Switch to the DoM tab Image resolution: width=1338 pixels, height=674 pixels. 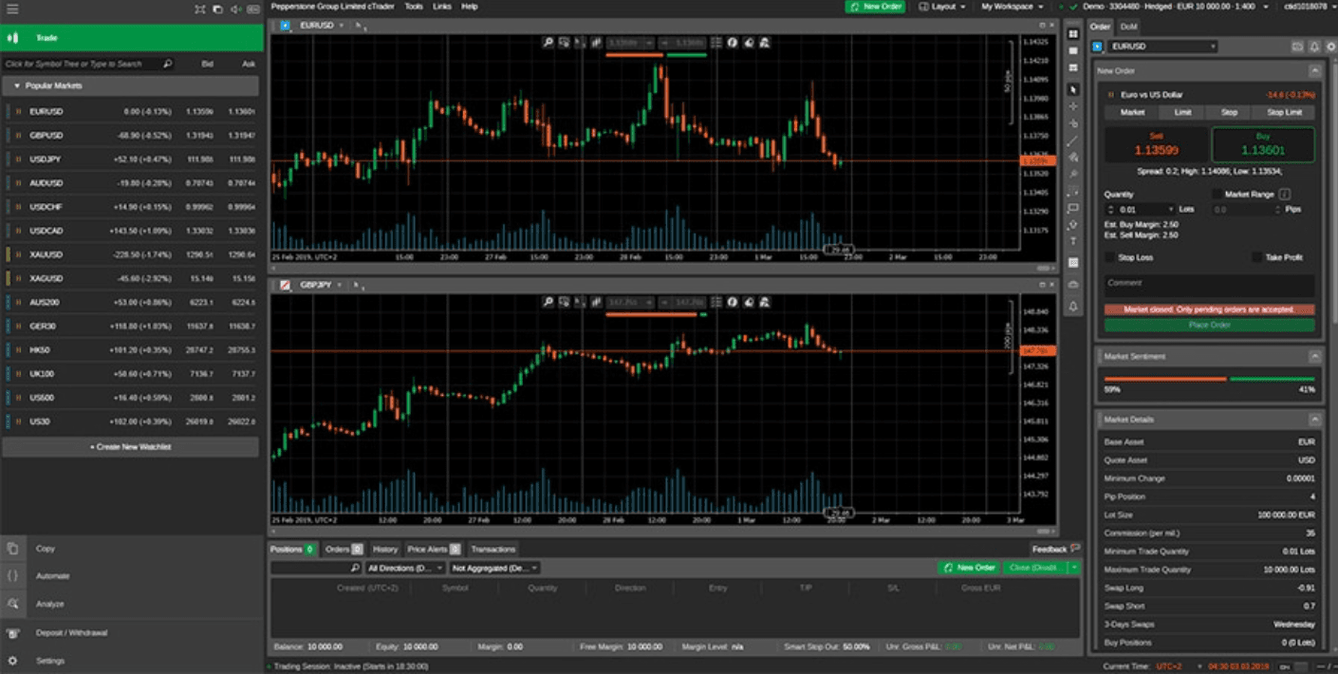click(1128, 27)
